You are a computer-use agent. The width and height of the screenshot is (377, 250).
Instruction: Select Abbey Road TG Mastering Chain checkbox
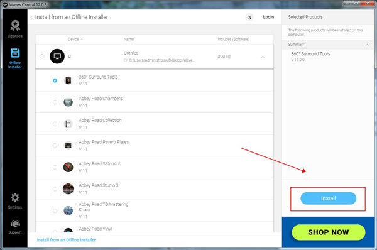pos(55,210)
